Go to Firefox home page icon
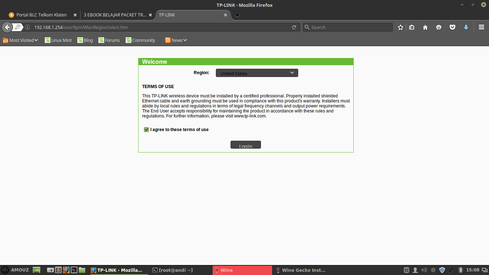The height and width of the screenshot is (275, 489). point(425,27)
